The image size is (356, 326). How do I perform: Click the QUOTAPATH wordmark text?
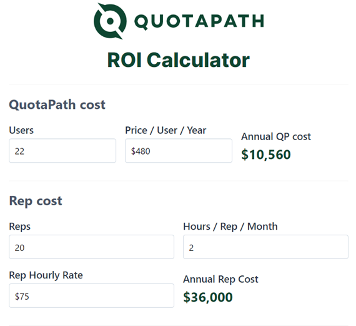[x=199, y=22]
